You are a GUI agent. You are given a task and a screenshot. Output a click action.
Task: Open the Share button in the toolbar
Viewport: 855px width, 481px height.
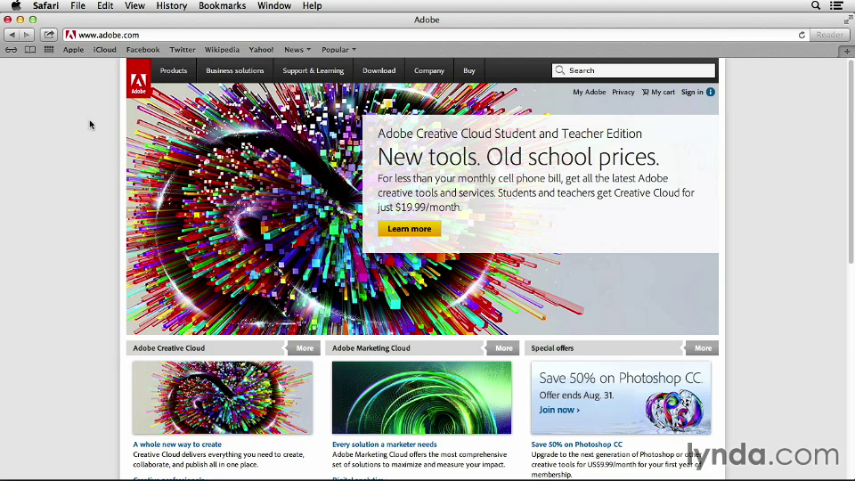[x=49, y=35]
